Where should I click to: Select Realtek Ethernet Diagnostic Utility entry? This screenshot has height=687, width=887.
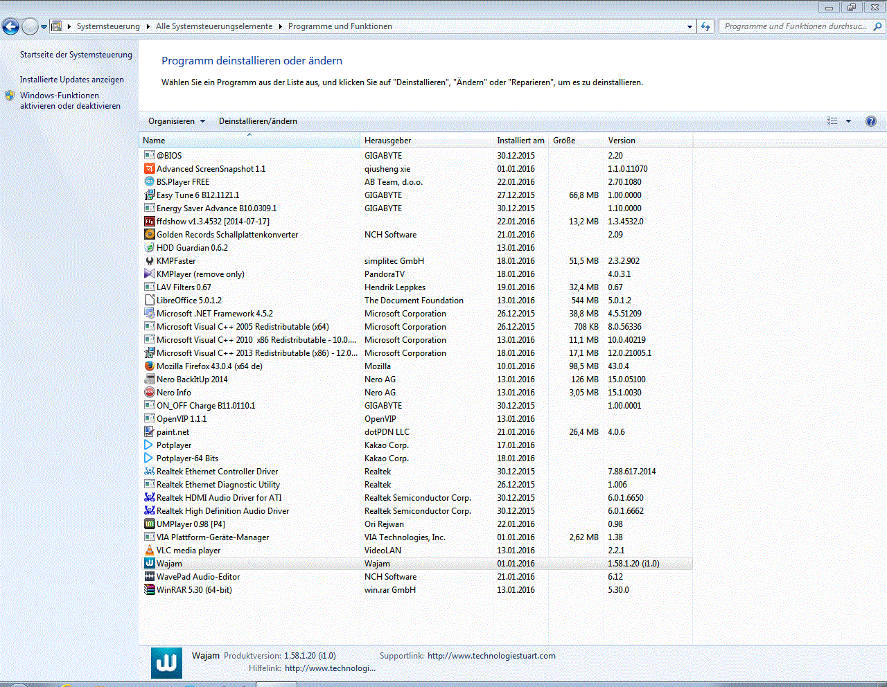(x=416, y=485)
